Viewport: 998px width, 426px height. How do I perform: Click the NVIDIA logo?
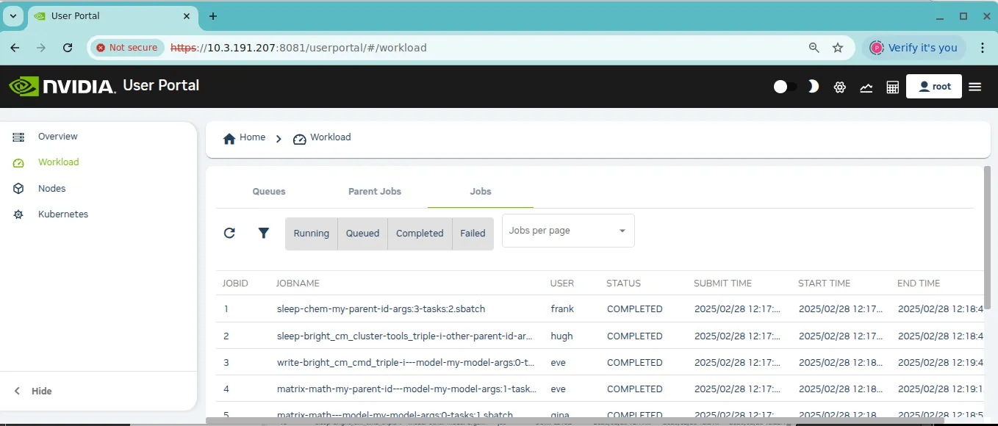tap(62, 87)
